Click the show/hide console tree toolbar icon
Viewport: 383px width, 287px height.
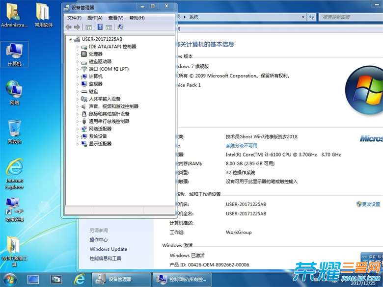point(89,27)
